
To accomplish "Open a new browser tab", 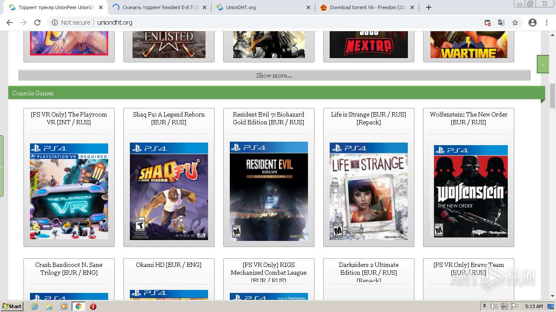I will (429, 7).
